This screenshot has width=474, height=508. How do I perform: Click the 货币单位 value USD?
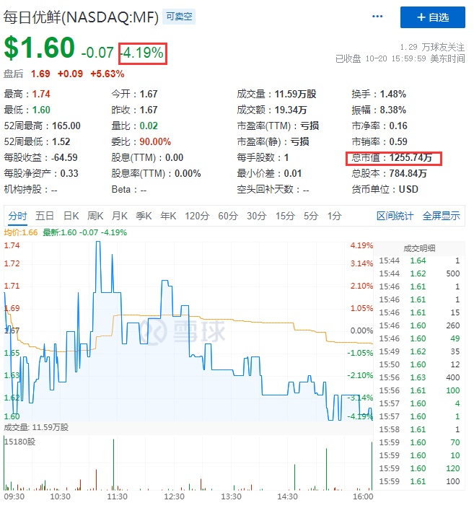[408, 189]
